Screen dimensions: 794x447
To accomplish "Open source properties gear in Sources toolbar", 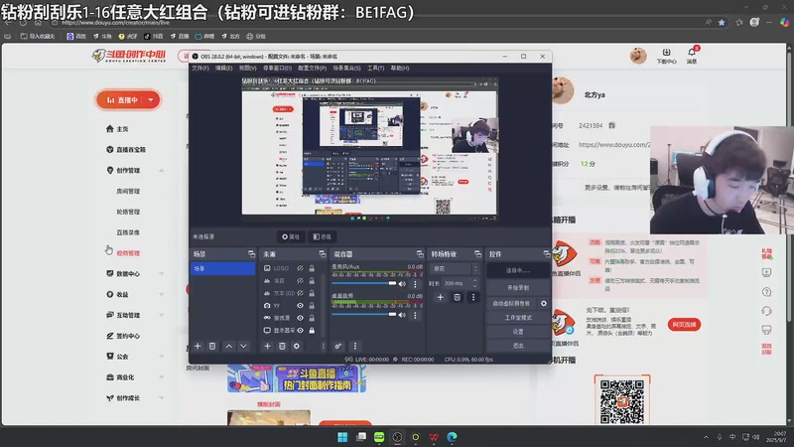I will 297,346.
